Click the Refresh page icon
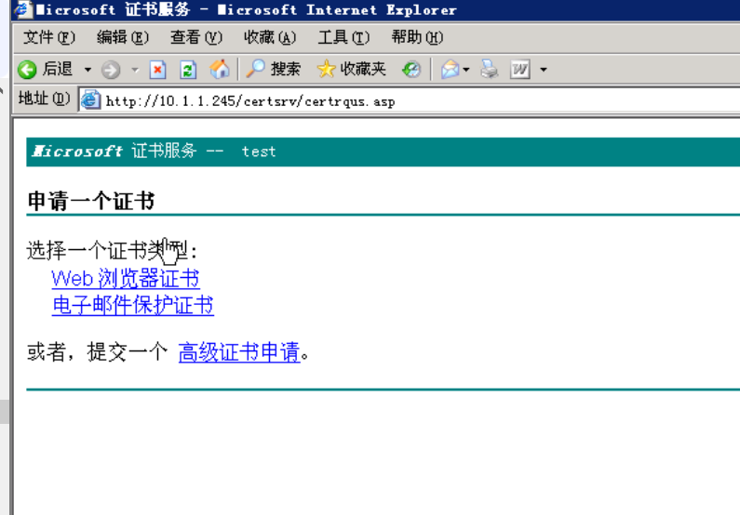Screen dimensions: 740x515 (x=188, y=70)
